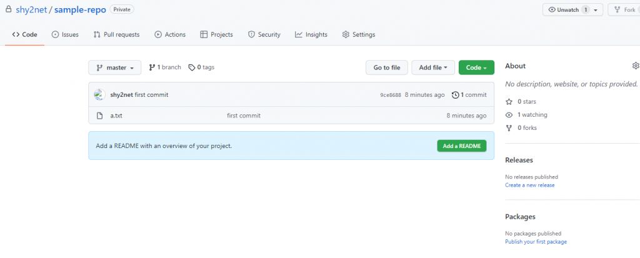The width and height of the screenshot is (640, 258).
Task: Open the Insights tab
Action: [311, 35]
